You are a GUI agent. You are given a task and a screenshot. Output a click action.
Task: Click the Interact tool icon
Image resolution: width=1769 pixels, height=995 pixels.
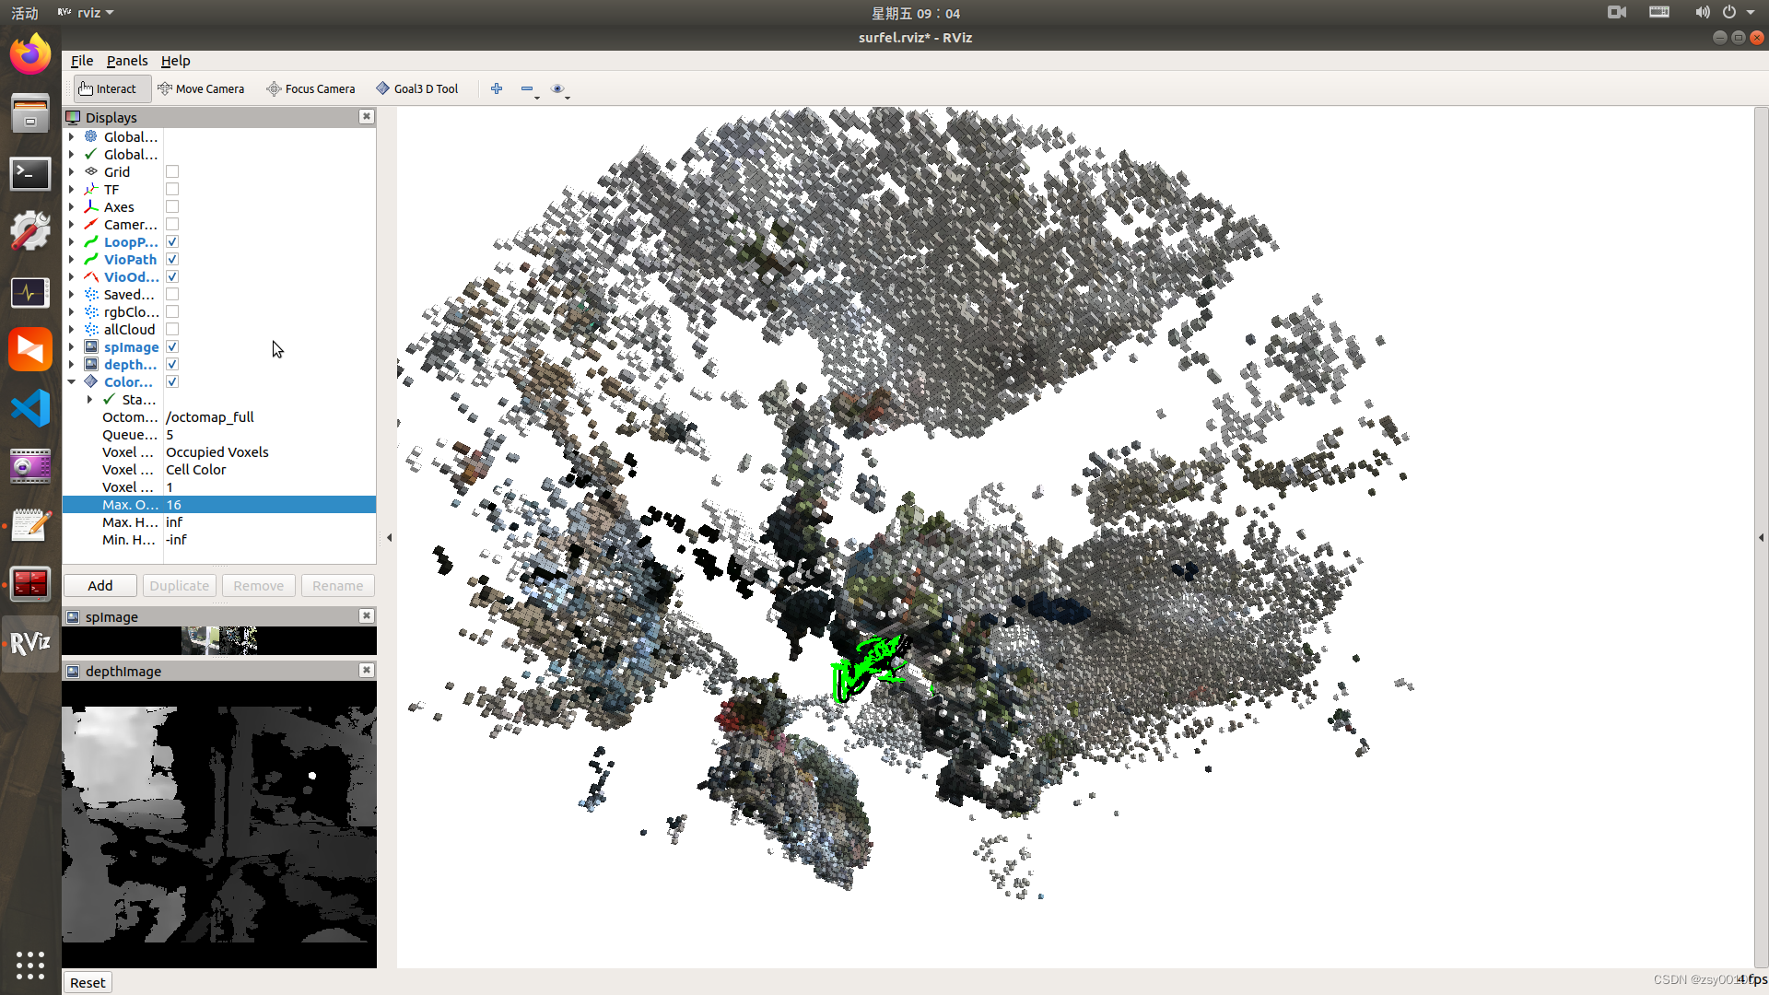pos(86,88)
